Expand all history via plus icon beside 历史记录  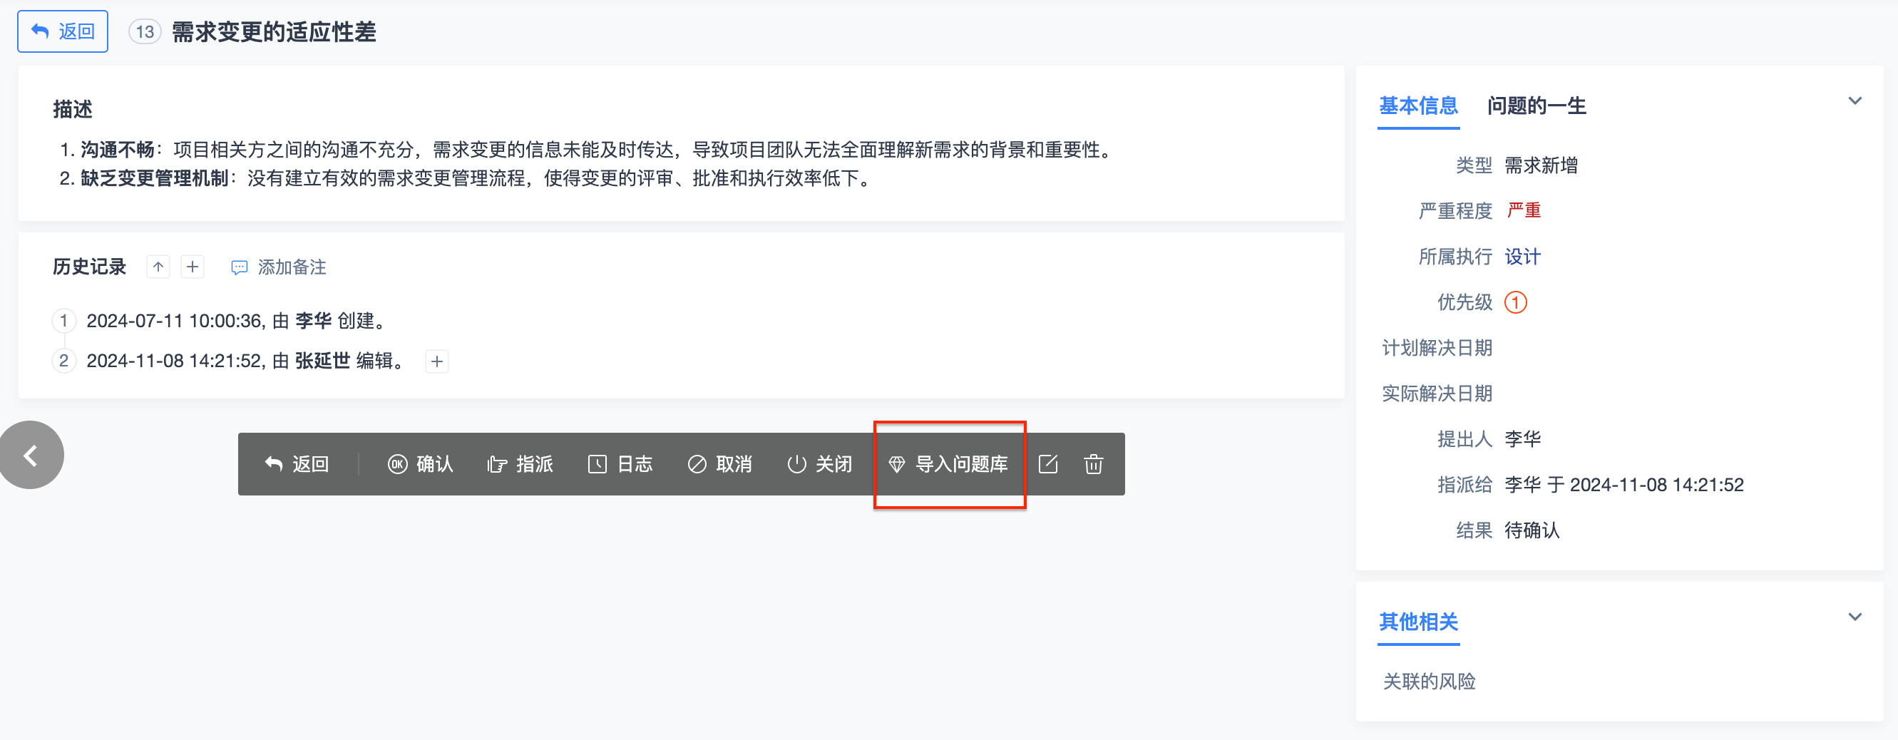pos(193,267)
